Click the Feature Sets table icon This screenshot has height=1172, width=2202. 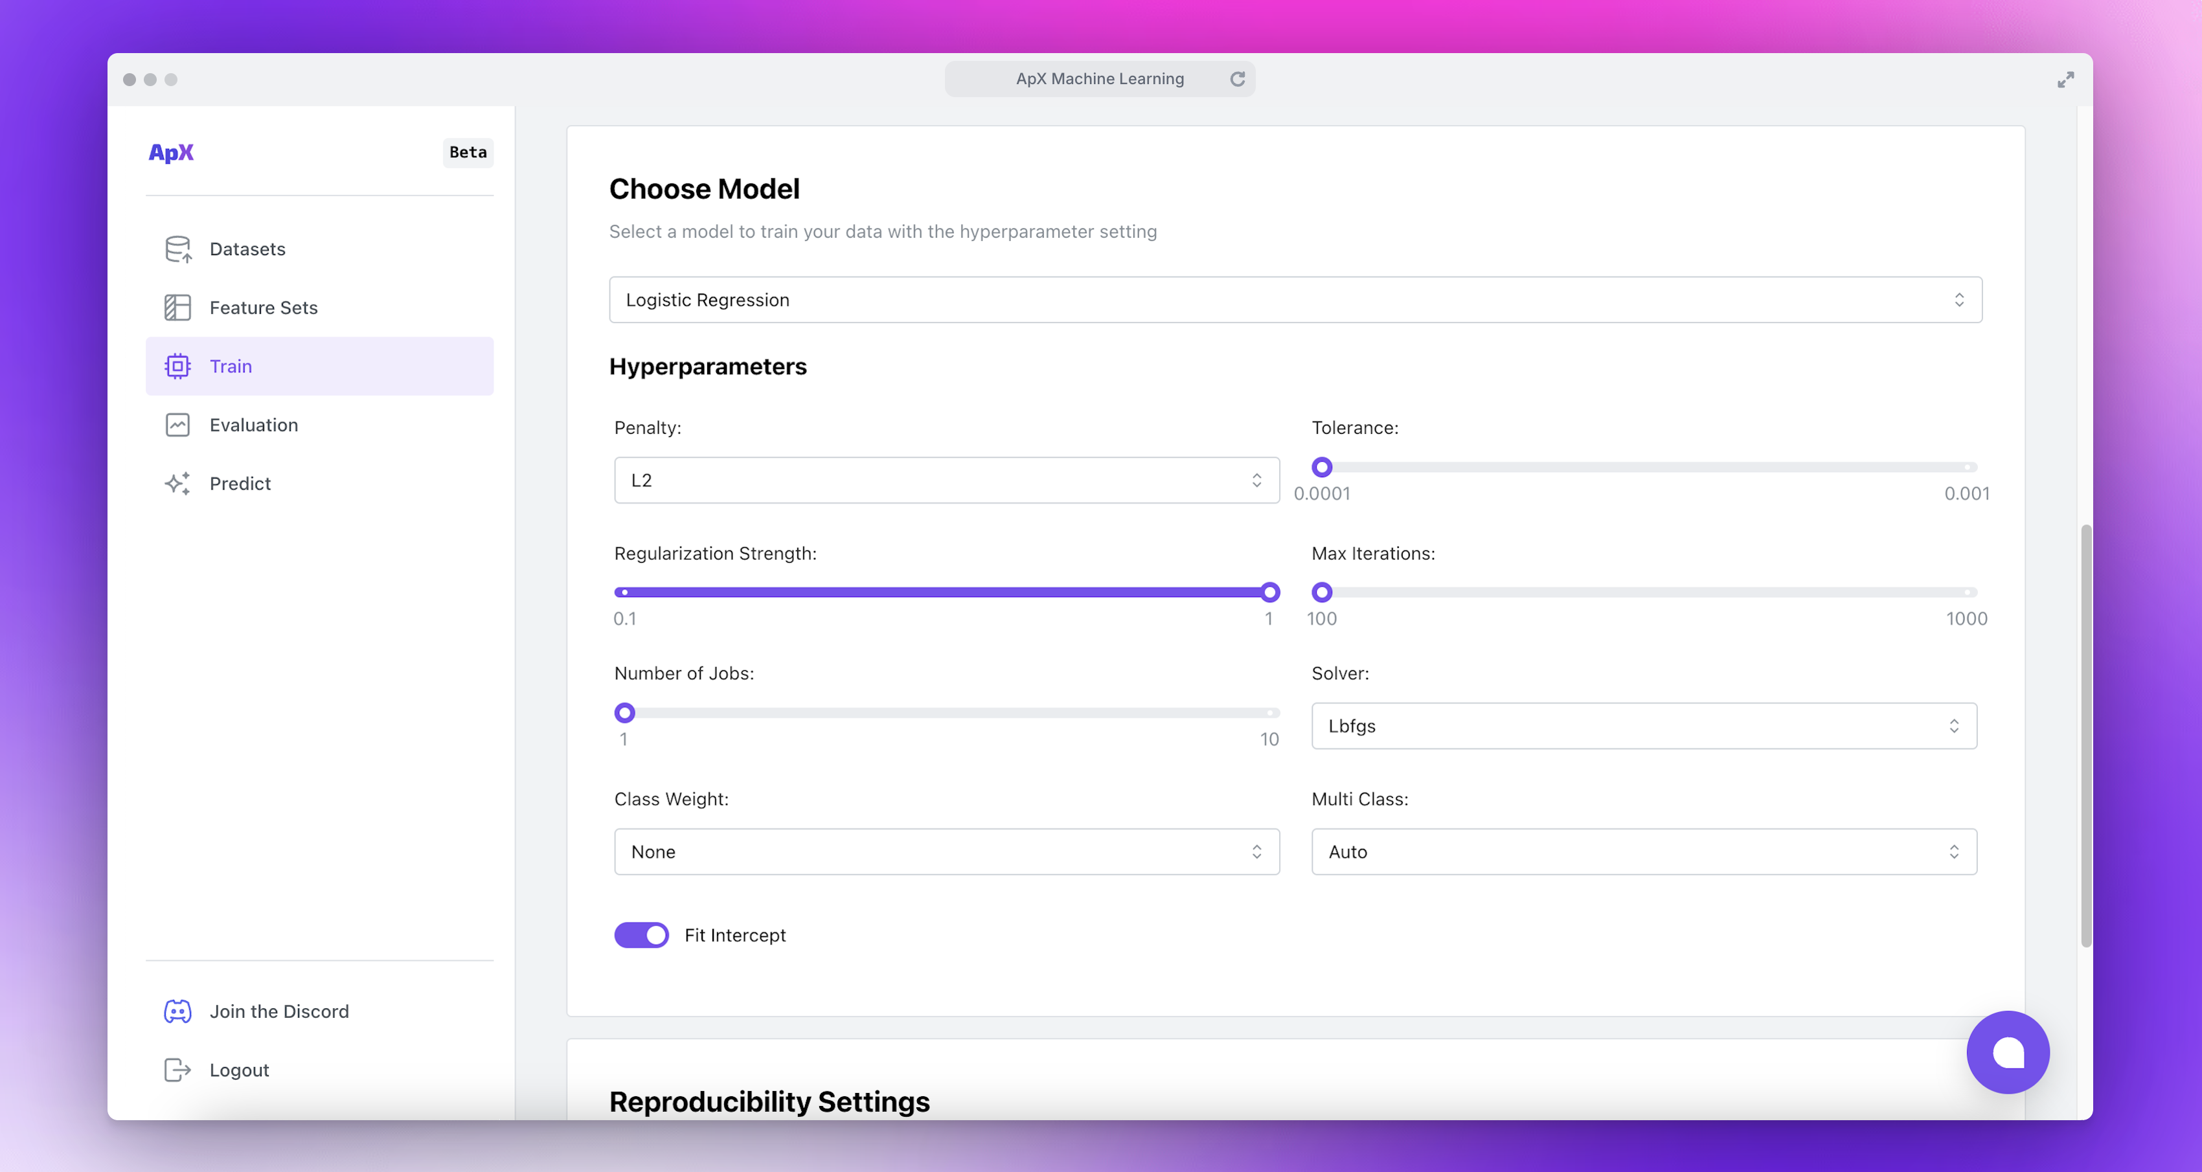click(x=178, y=308)
